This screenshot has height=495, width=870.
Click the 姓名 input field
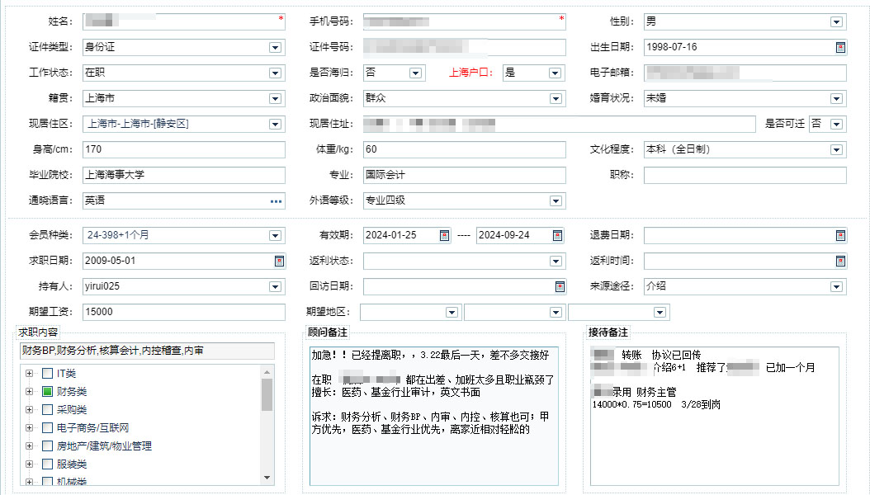(x=183, y=21)
